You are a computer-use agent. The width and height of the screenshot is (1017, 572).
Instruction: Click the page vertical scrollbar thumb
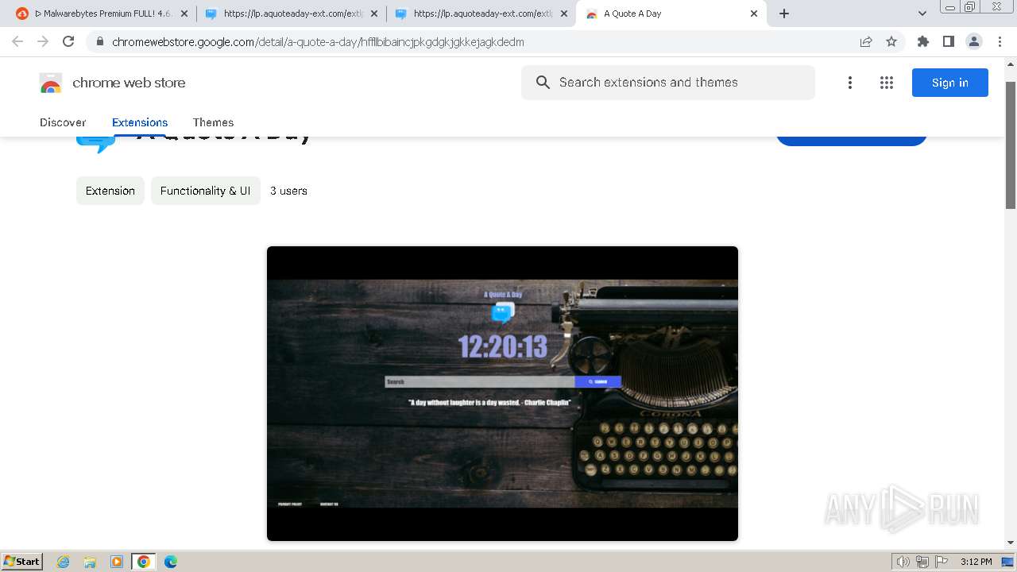click(1011, 145)
